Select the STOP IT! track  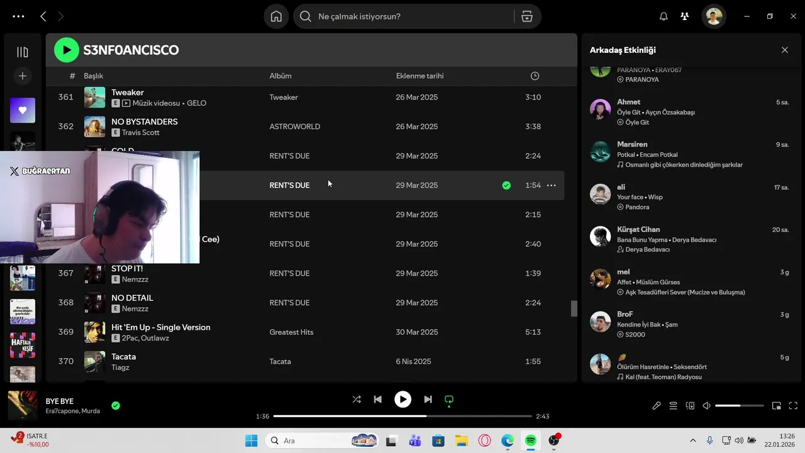(x=127, y=269)
